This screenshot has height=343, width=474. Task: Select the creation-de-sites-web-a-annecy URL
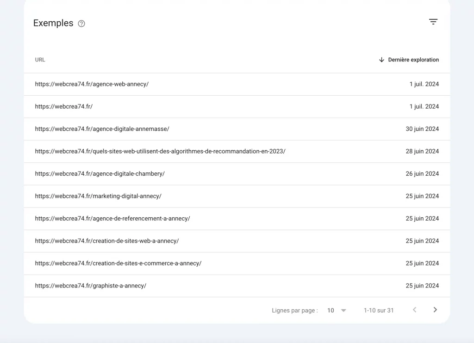tap(107, 241)
